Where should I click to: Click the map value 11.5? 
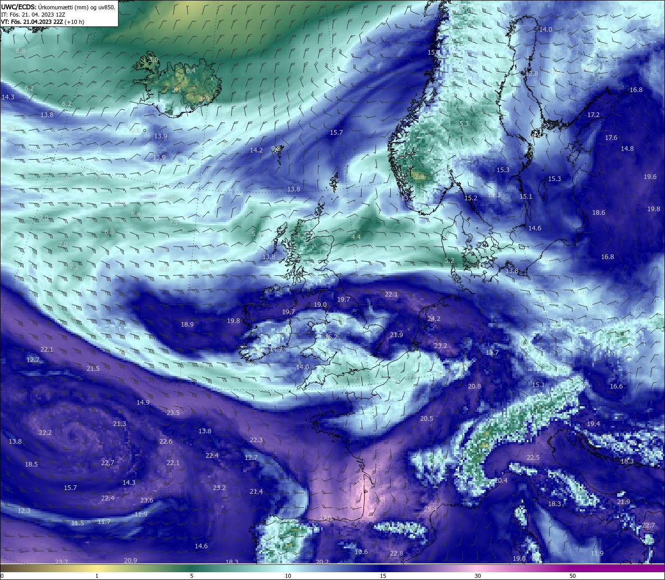click(77, 523)
